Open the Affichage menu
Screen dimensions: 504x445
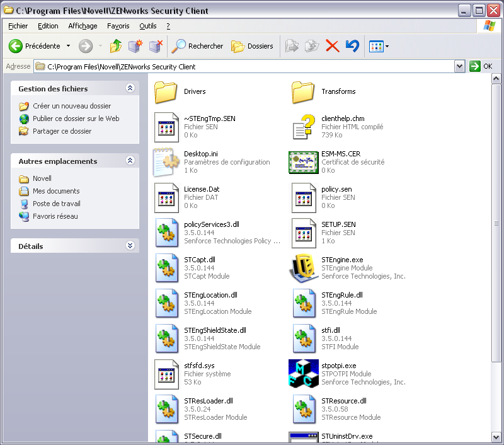(x=83, y=26)
